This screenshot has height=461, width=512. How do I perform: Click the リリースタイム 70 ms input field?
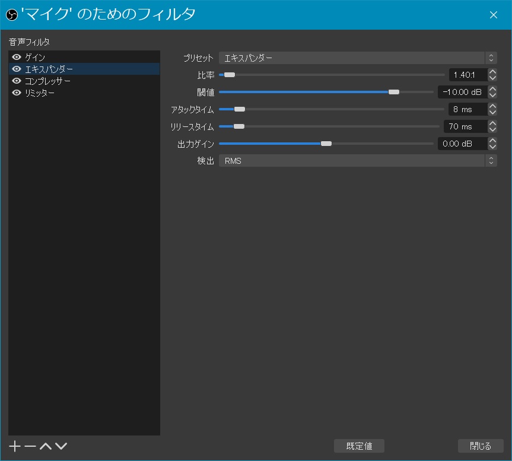tap(465, 126)
